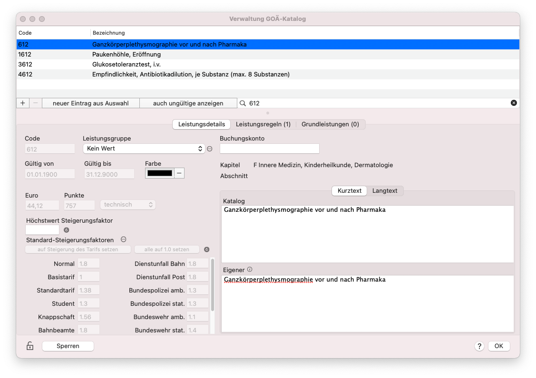This screenshot has width=536, height=378.
Task: Click the minus button beside Farbe swatch
Action: (x=179, y=173)
